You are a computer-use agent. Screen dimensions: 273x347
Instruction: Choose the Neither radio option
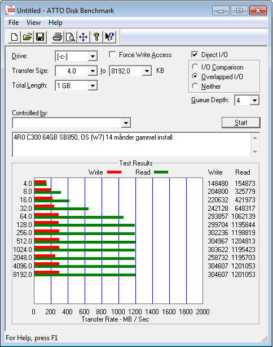(x=195, y=86)
